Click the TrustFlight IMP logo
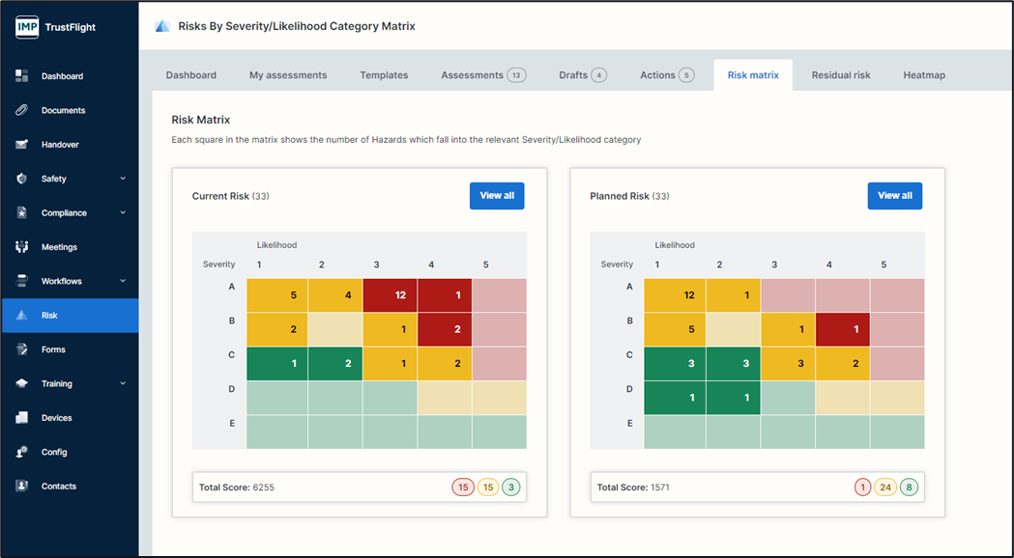The height and width of the screenshot is (558, 1014). click(x=27, y=28)
